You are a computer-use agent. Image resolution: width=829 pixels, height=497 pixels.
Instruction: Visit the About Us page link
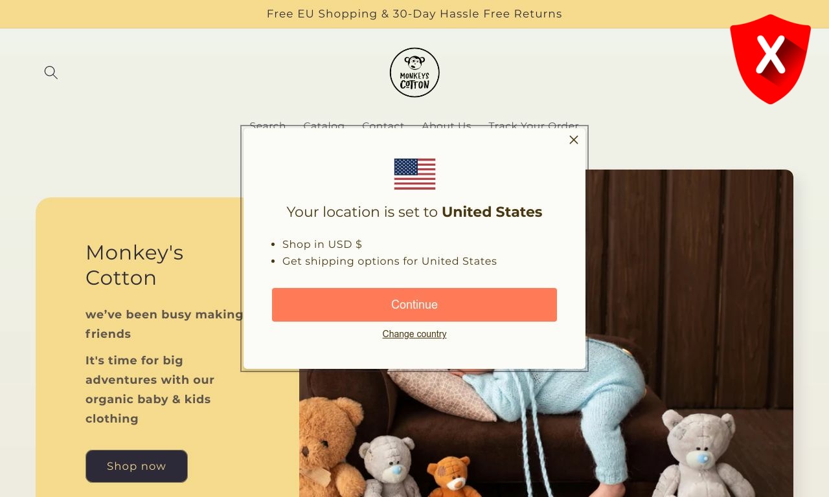click(446, 126)
